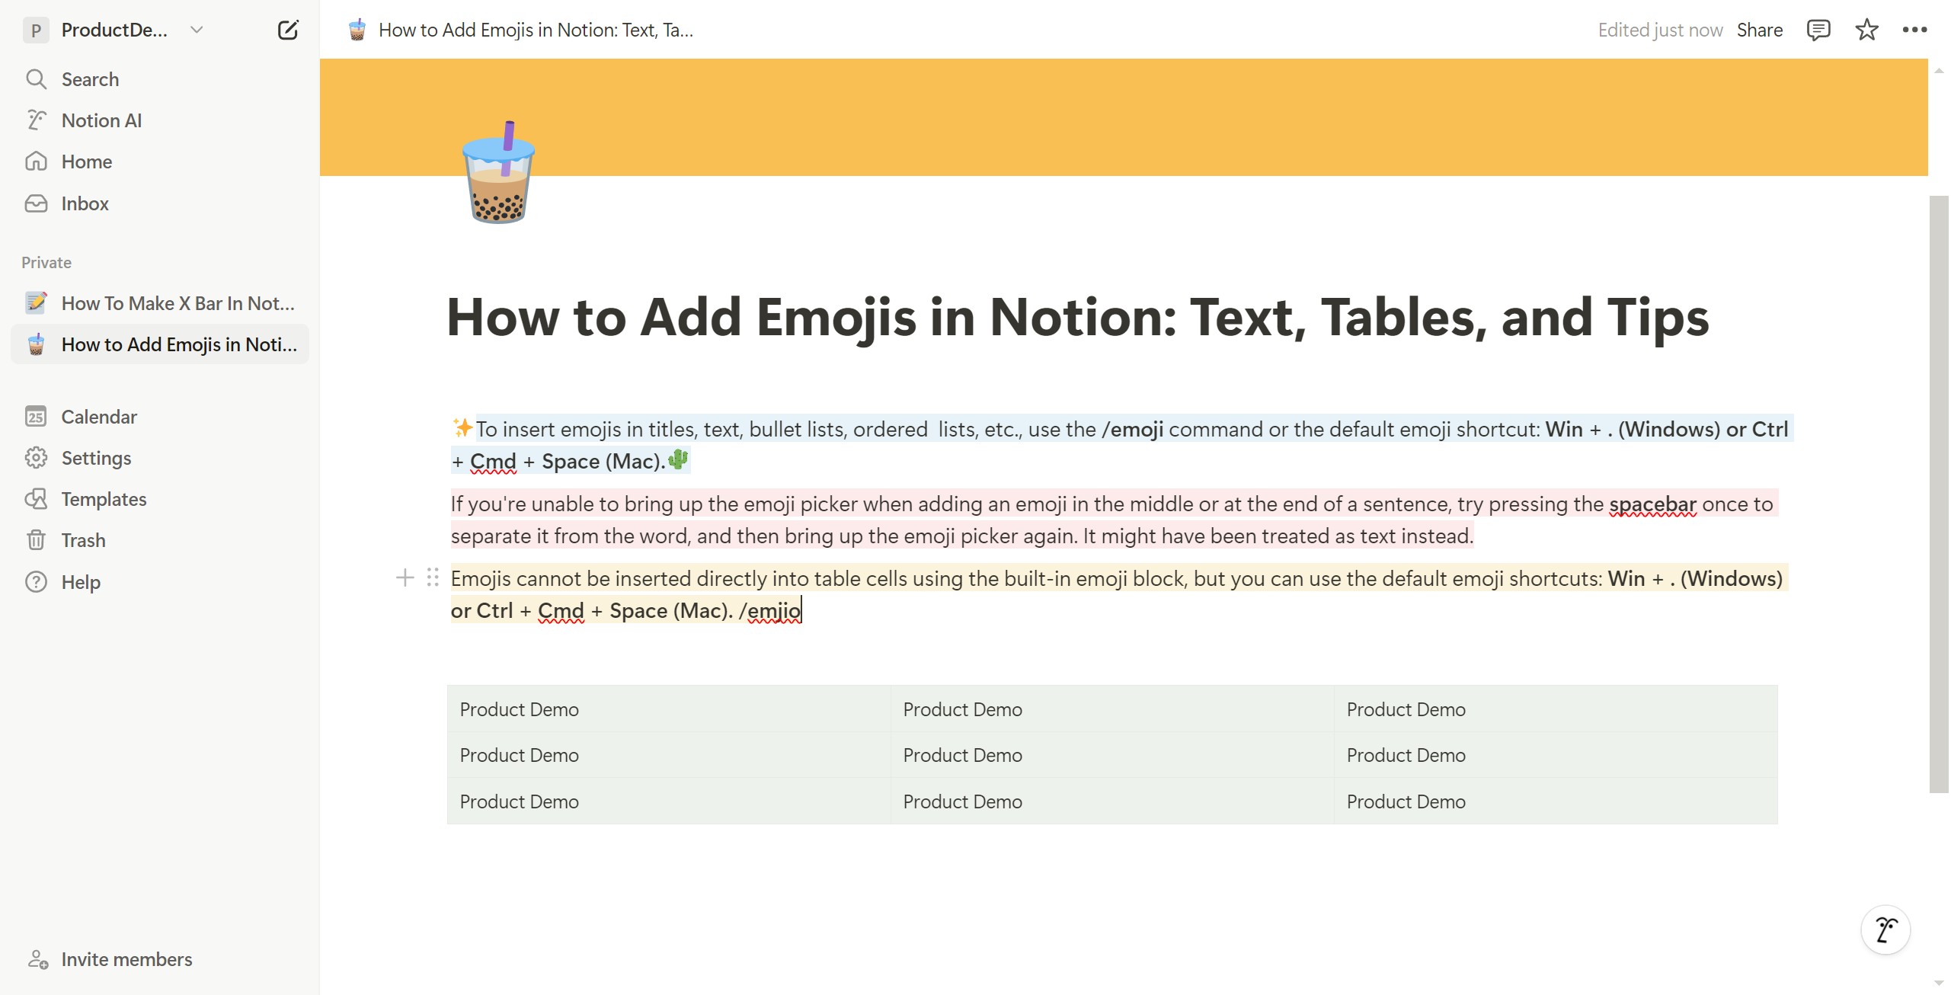The height and width of the screenshot is (995, 1951).
Task: Click the Help question mark icon
Action: coord(36,582)
